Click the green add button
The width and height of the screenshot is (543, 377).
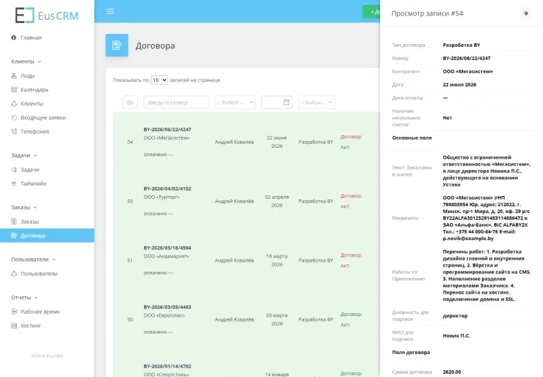(371, 12)
